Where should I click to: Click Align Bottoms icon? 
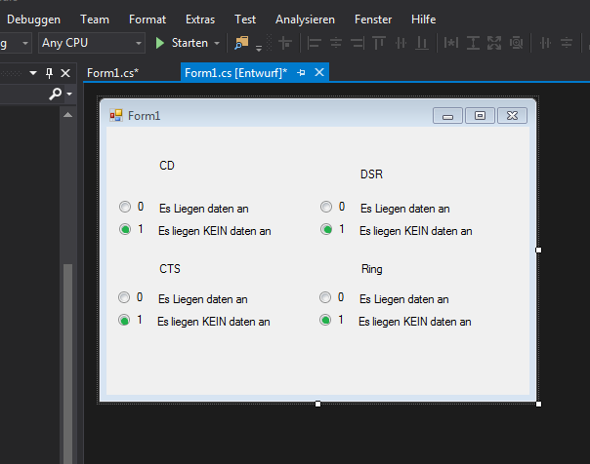pyautogui.click(x=422, y=43)
